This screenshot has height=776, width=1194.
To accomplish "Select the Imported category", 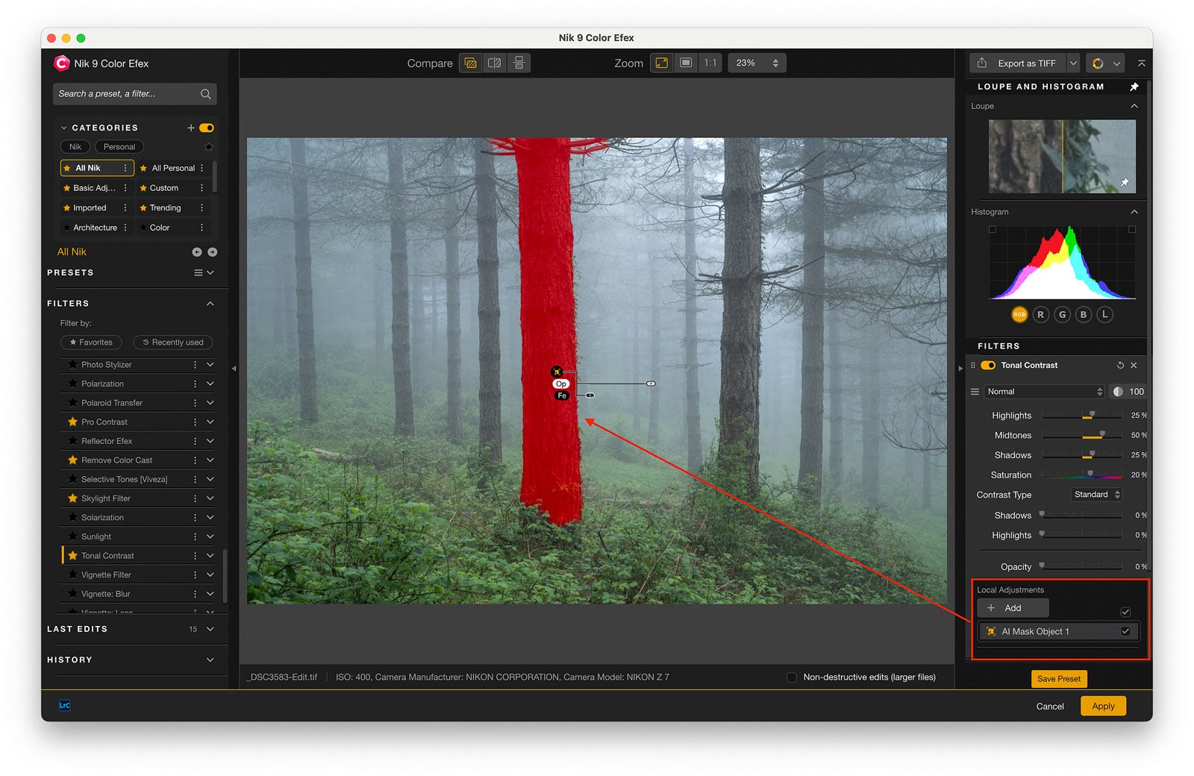I will coord(90,208).
